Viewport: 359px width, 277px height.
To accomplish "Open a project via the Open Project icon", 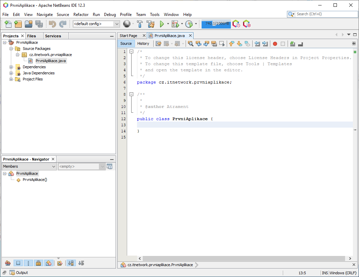I will [29, 24].
